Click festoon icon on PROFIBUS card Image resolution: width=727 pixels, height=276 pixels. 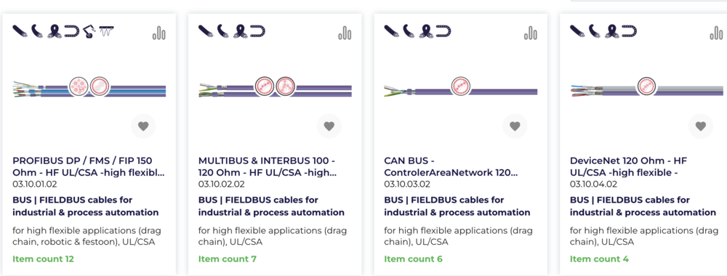(x=107, y=31)
